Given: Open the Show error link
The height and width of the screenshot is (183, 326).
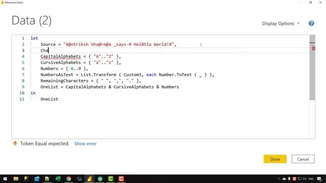Looking at the screenshot, I should (85, 143).
